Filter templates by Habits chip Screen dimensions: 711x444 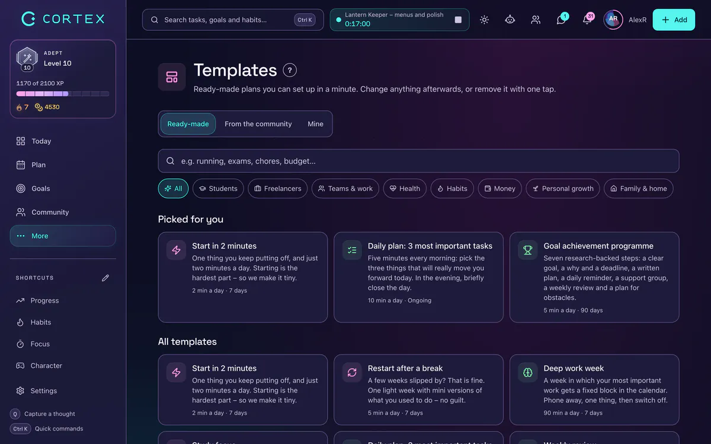tap(452, 188)
